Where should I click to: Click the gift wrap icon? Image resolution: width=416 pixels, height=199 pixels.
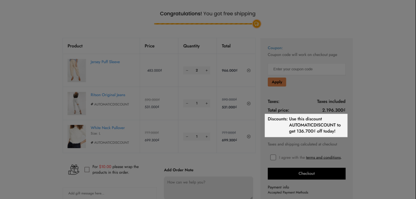coord(74,169)
